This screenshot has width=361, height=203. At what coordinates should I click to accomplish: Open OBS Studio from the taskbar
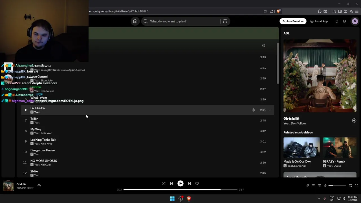(181, 198)
